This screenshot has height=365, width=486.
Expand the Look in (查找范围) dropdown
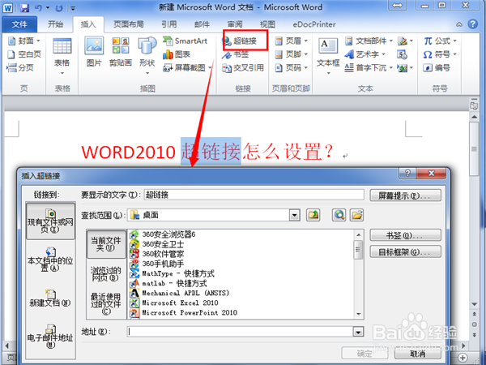[x=295, y=215]
